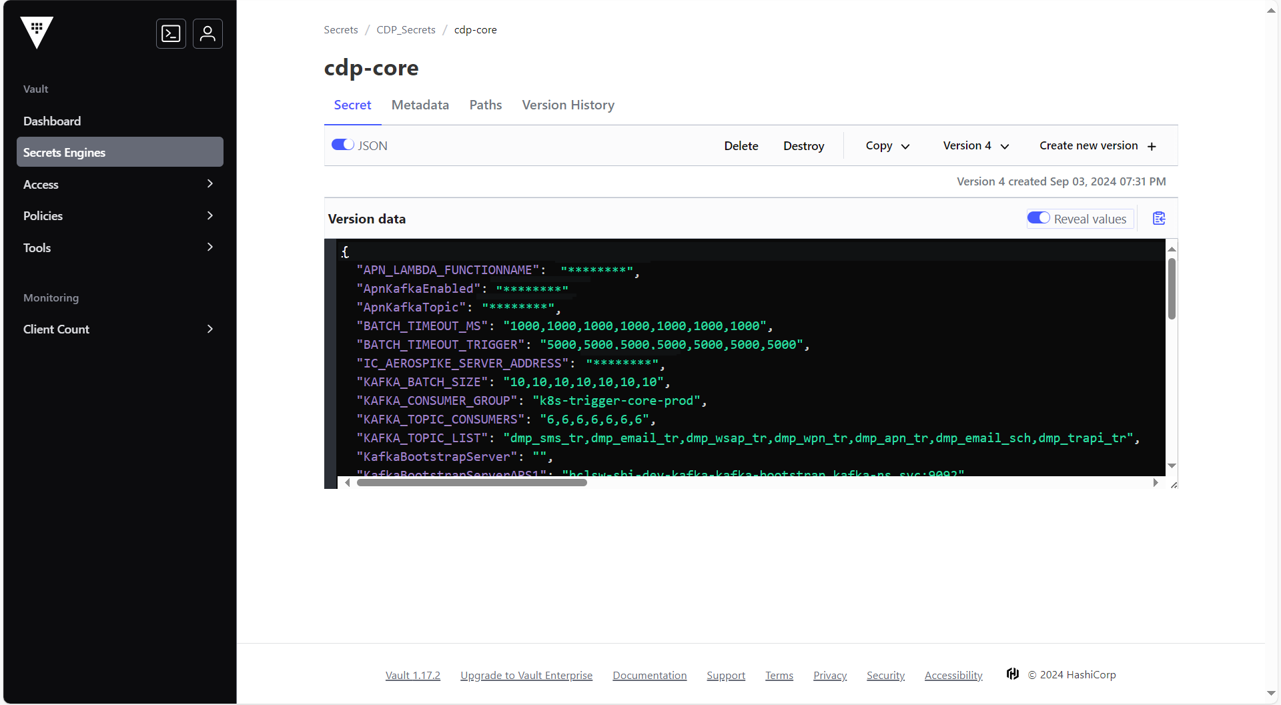Click the Delete button
The width and height of the screenshot is (1281, 705).
[741, 145]
